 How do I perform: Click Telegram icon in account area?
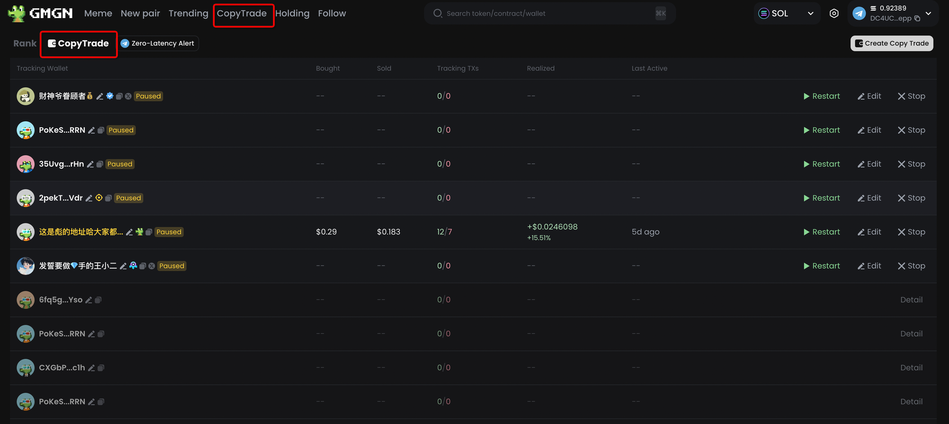point(859,14)
